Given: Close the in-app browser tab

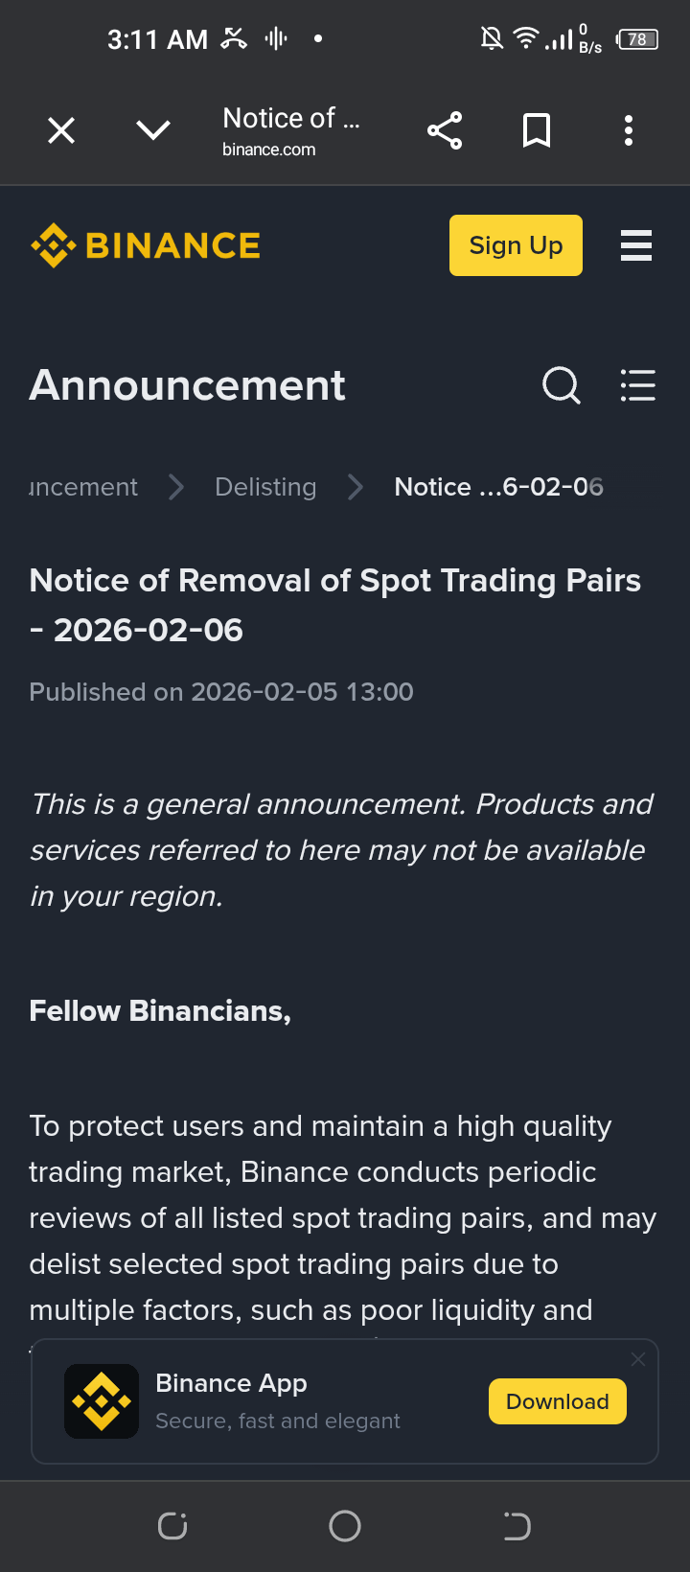Looking at the screenshot, I should [61, 130].
